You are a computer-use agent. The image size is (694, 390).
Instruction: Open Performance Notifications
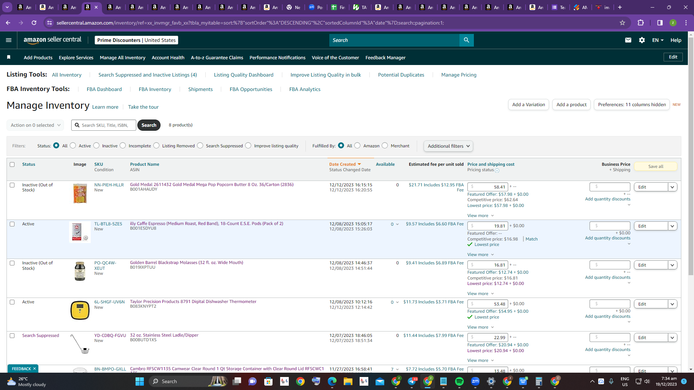[277, 57]
